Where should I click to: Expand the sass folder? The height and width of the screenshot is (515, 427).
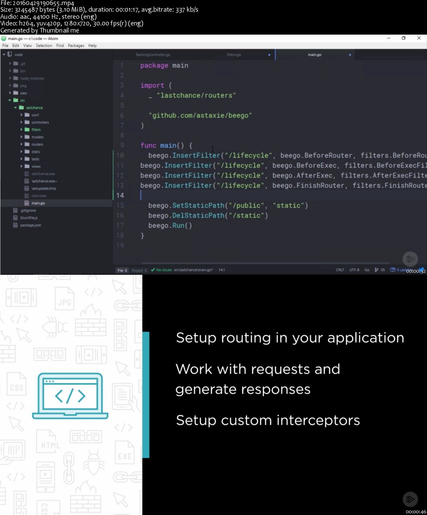(10, 93)
